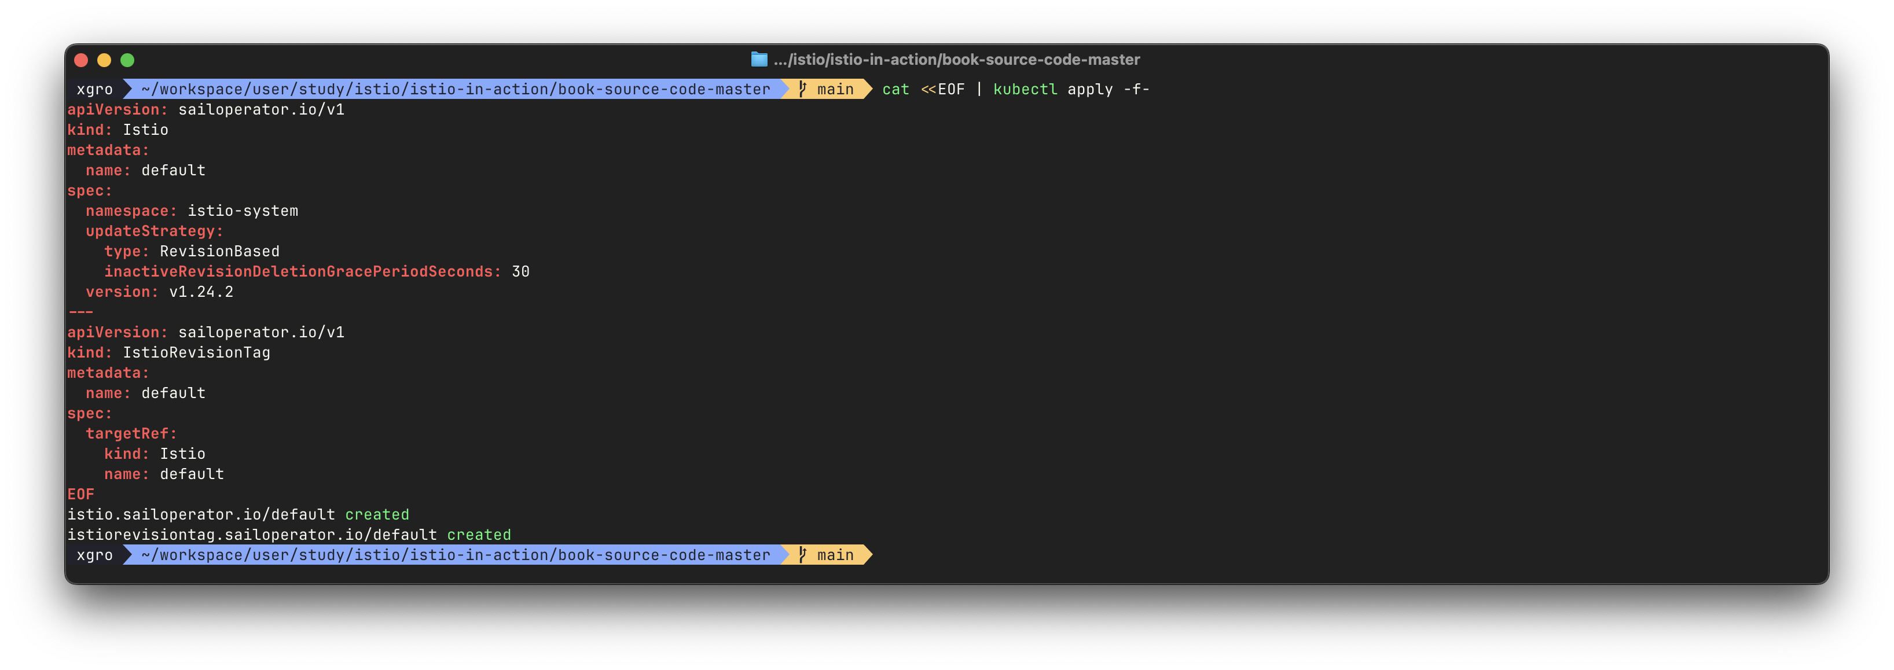
Task: Click the '---' YAML document separator
Action: pos(81,312)
